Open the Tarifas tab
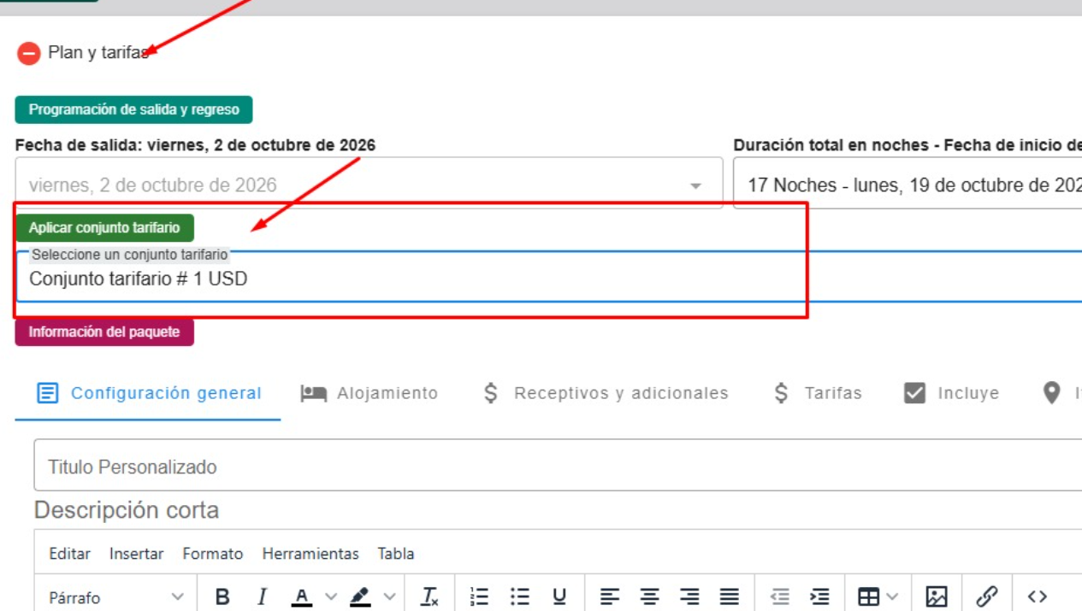The height and width of the screenshot is (611, 1082). [x=818, y=393]
